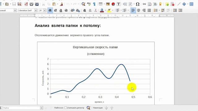
Task: Toggle text shadow effect
Action: tap(84, 10)
